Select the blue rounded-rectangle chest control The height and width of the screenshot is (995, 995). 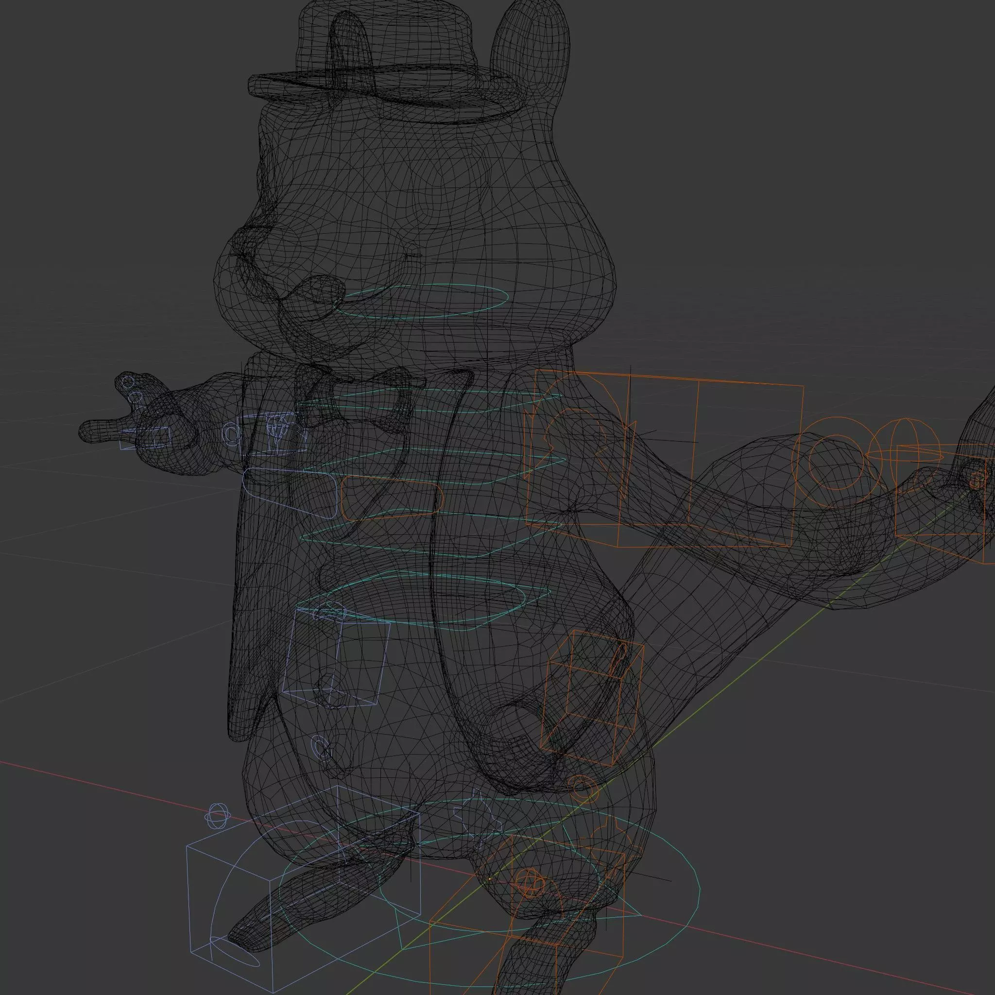[291, 493]
